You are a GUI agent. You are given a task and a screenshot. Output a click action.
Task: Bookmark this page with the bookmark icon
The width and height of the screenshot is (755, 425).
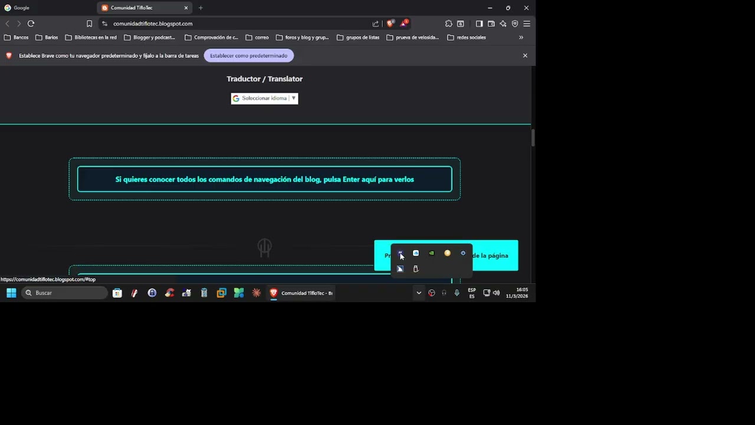pos(89,24)
